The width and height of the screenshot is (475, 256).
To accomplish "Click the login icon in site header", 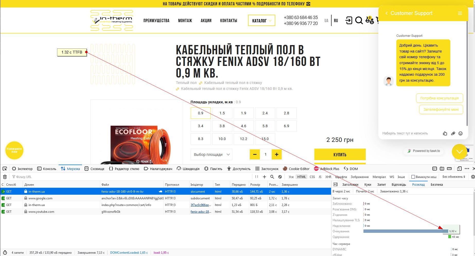I will (x=349, y=20).
